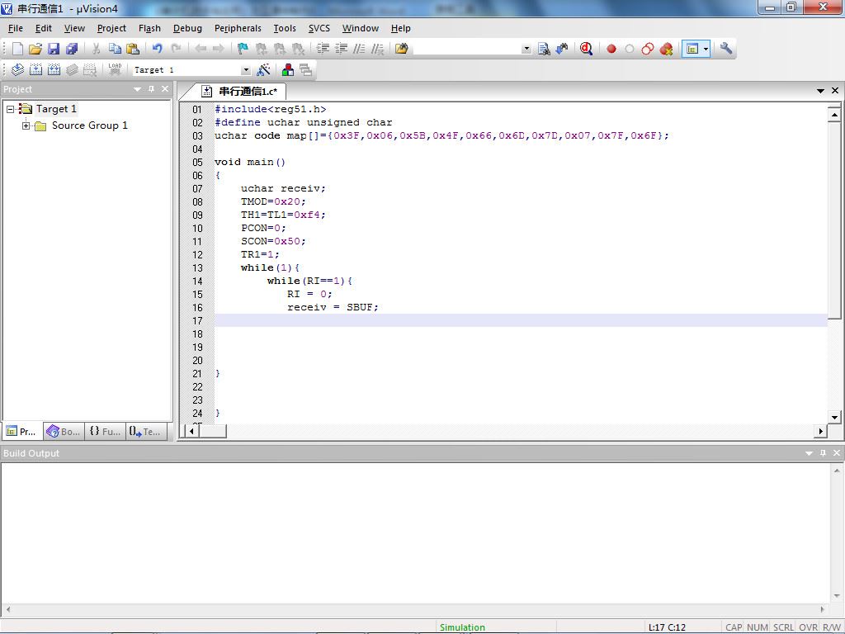Open the Peripherals menu
This screenshot has height=634, width=845.
click(x=238, y=28)
